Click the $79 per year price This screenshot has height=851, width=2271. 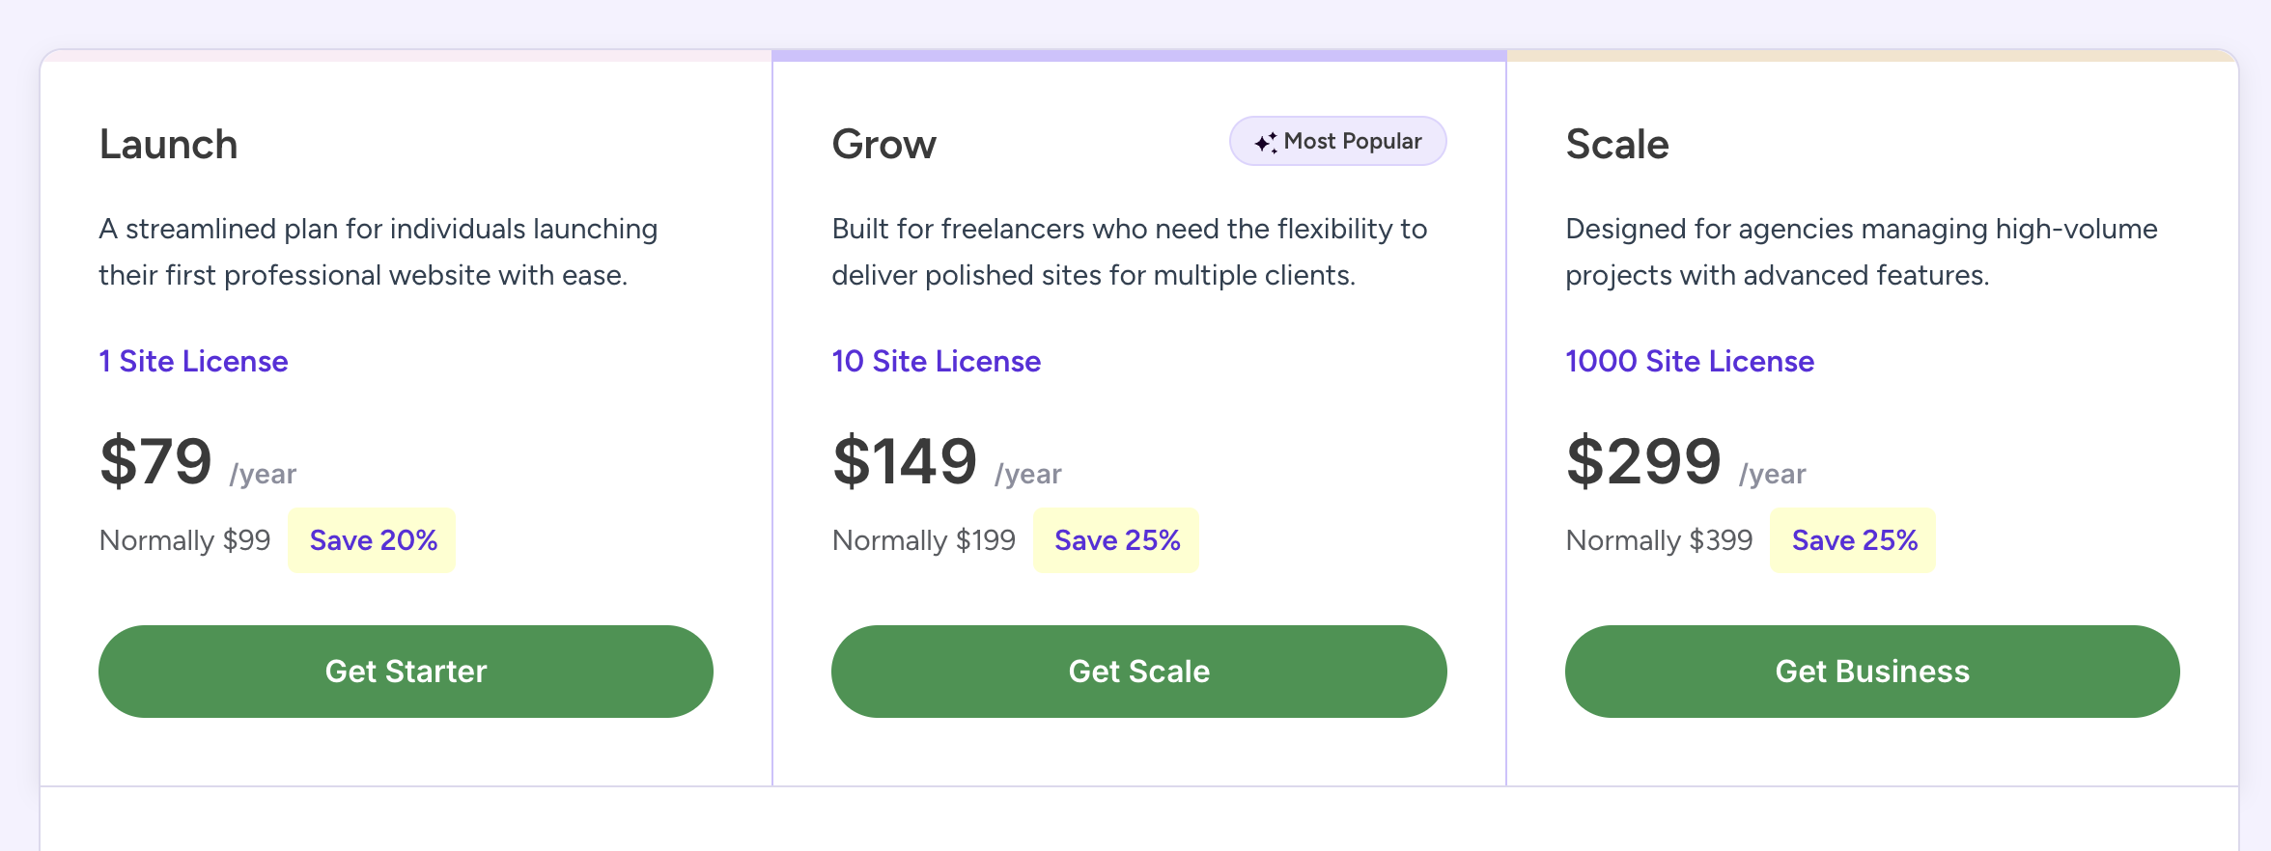coord(198,461)
